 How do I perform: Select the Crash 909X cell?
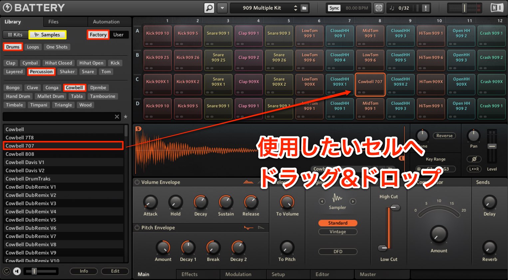click(x=491, y=84)
